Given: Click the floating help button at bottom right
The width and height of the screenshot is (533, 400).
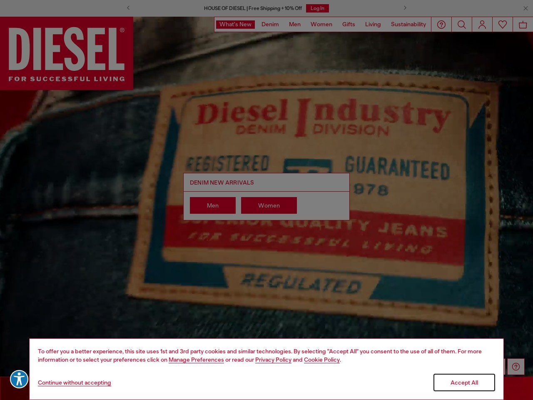Looking at the screenshot, I should 516,367.
